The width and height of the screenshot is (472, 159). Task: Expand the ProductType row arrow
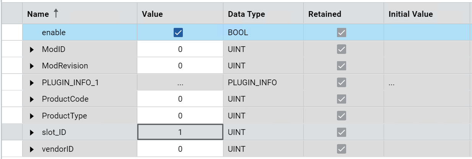[32, 116]
